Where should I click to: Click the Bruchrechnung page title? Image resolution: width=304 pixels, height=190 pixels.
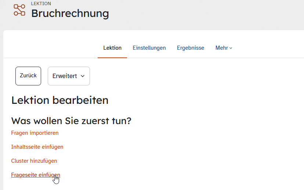pos(70,13)
